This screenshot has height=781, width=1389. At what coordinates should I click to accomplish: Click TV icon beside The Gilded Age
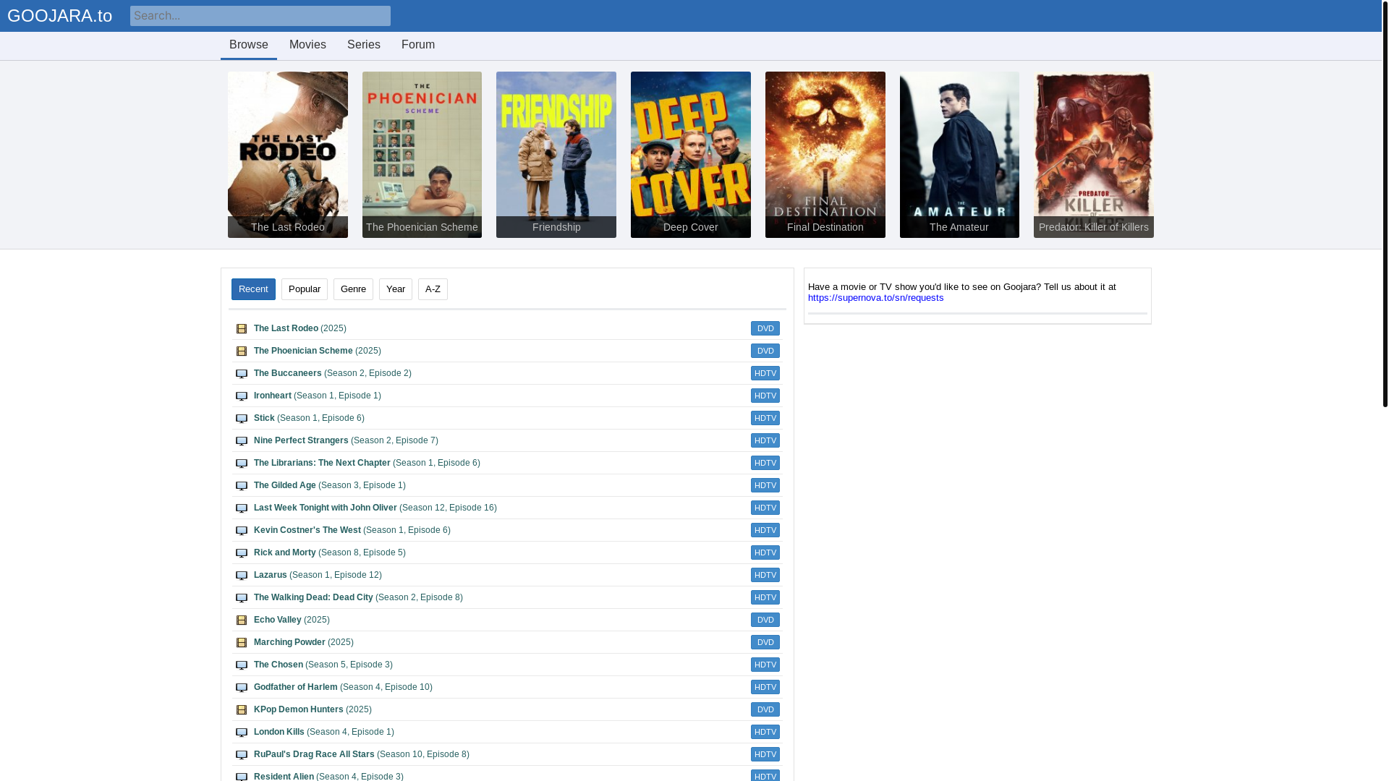(x=242, y=486)
